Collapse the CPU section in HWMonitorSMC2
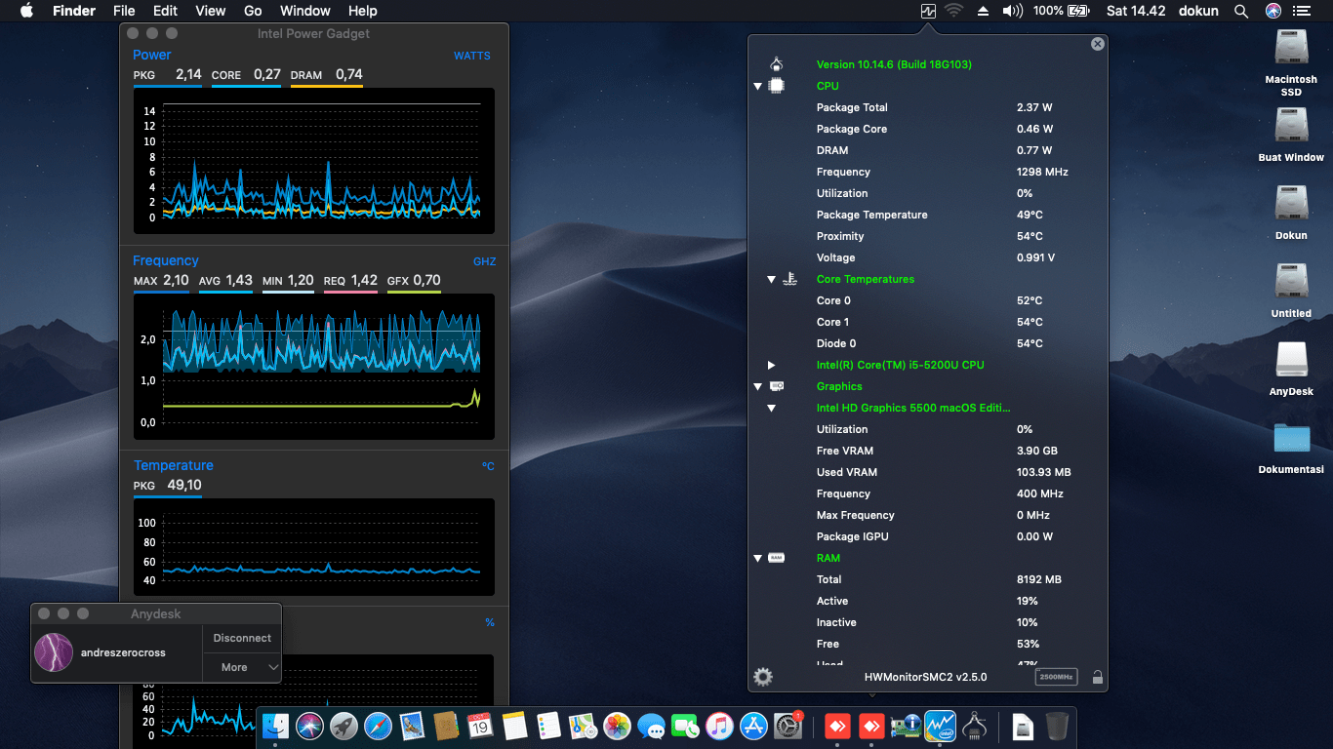The height and width of the screenshot is (749, 1333). click(758, 86)
